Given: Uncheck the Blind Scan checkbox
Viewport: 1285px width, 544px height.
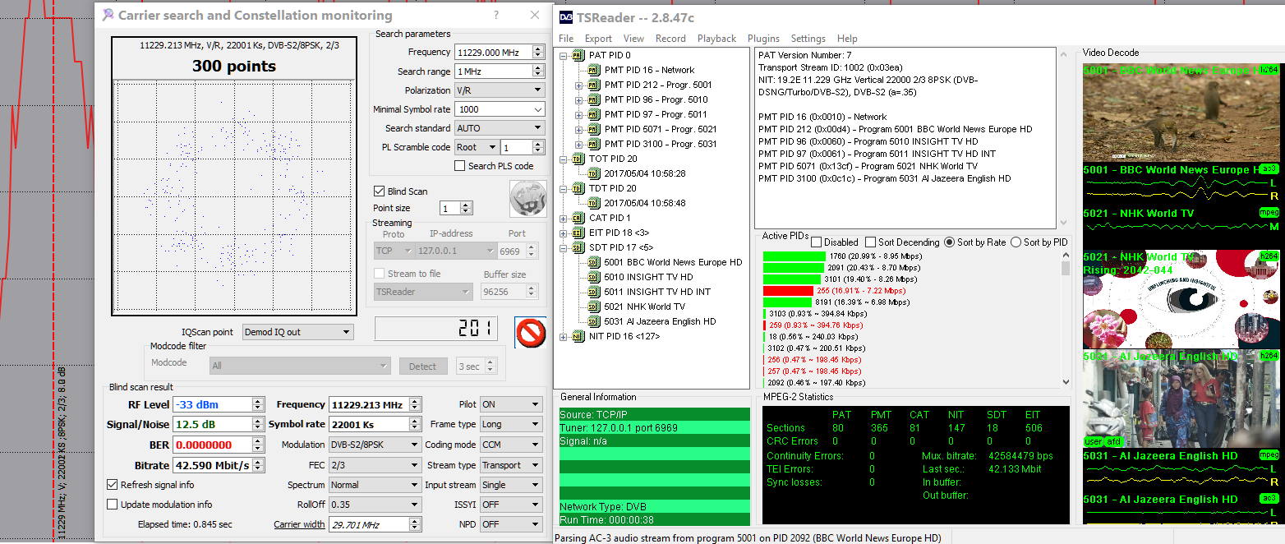Looking at the screenshot, I should click(x=379, y=191).
